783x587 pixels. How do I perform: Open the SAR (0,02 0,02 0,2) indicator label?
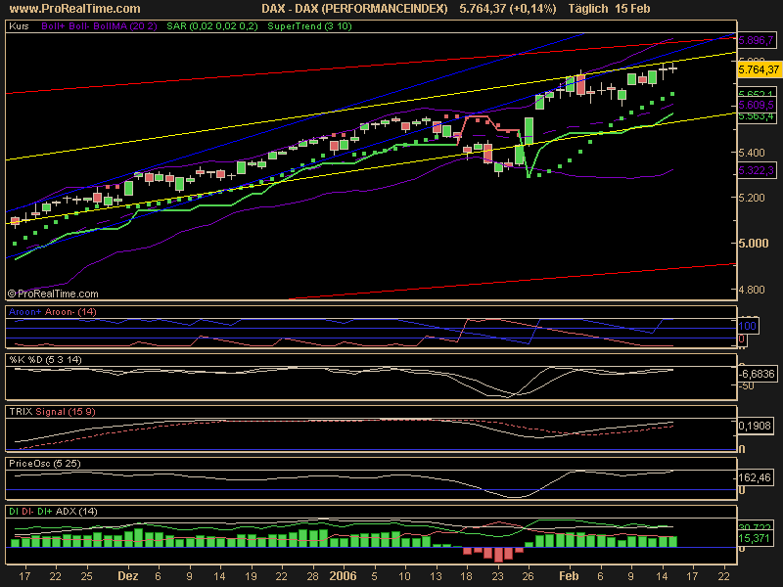[x=212, y=26]
